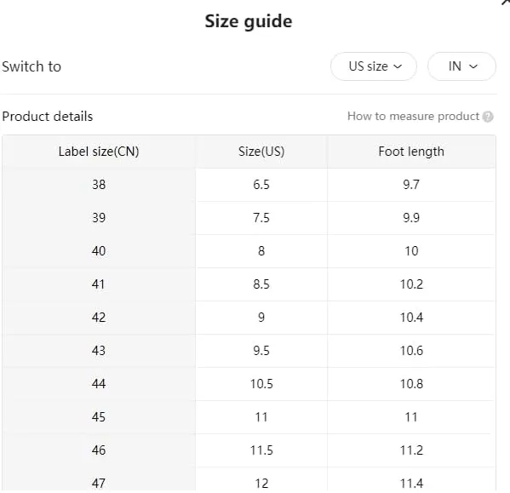Click the Foot length column header

(x=411, y=152)
